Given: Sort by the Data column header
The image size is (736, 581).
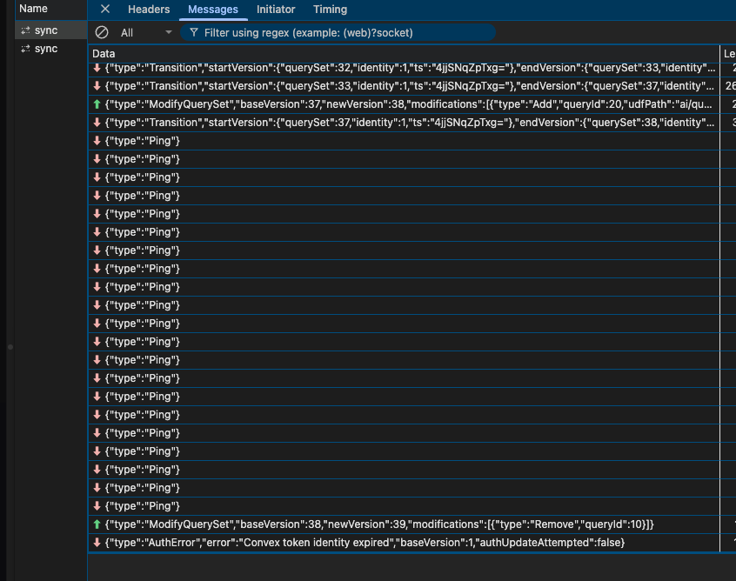Looking at the screenshot, I should (404, 54).
